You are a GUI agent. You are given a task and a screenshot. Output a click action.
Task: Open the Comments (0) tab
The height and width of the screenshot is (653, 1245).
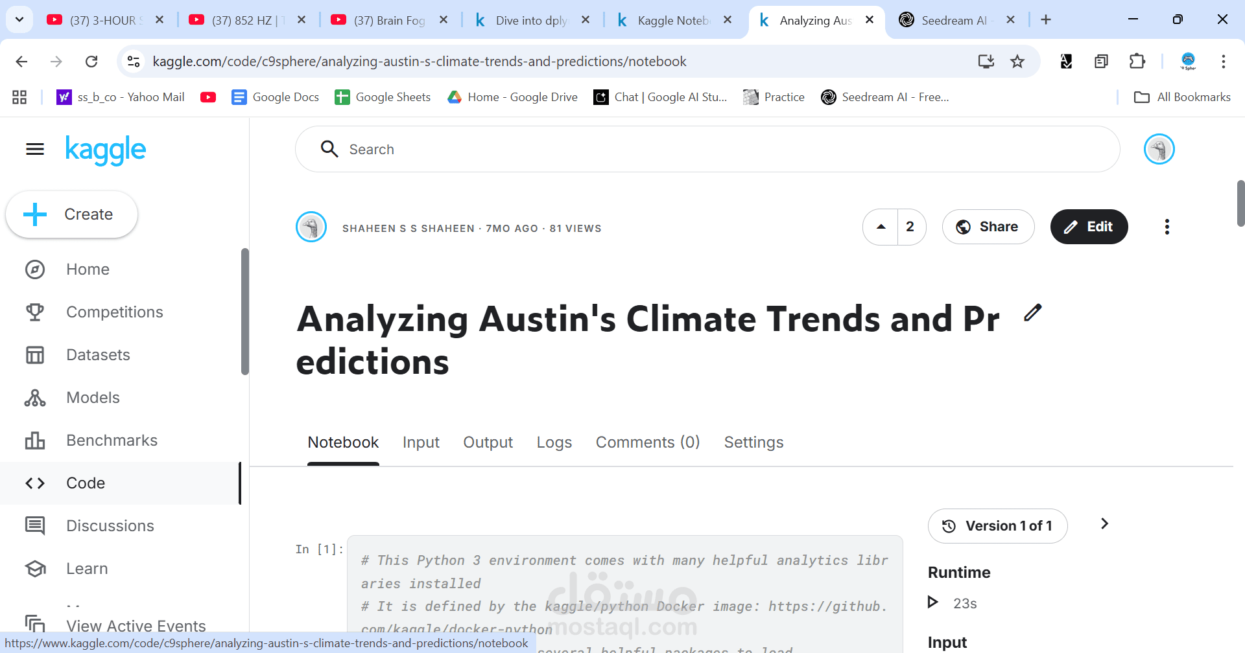(x=647, y=442)
